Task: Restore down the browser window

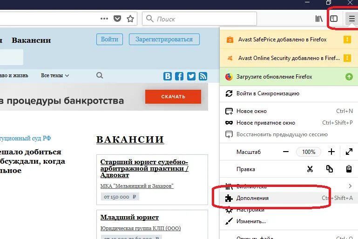Action: [329, 2]
